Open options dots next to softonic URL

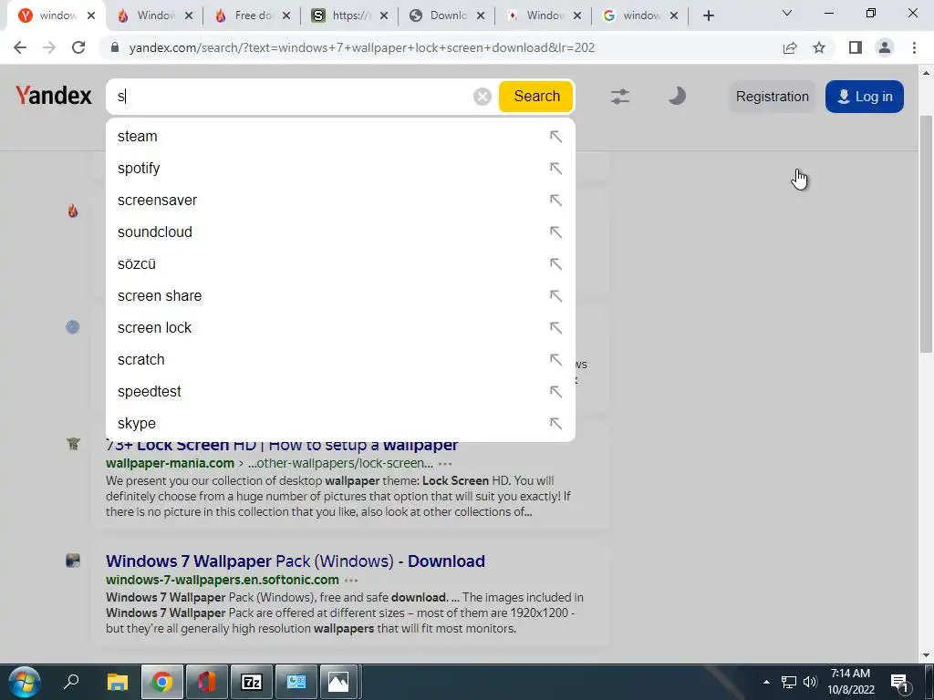point(351,581)
